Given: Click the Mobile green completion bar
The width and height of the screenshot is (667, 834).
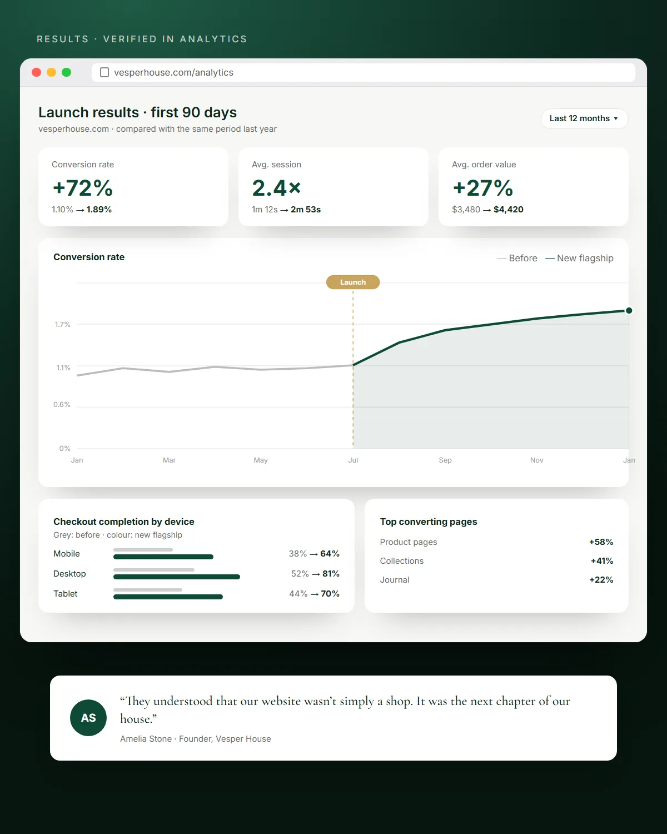Looking at the screenshot, I should [163, 557].
